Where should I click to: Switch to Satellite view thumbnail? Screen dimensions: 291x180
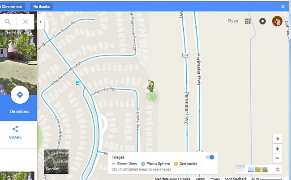[x=56, y=162]
